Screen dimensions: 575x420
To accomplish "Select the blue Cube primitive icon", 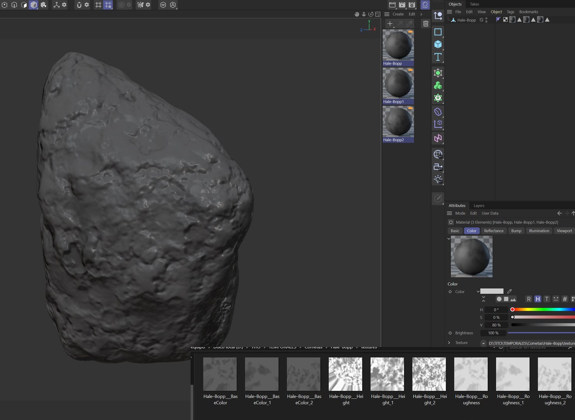I will coord(438,44).
